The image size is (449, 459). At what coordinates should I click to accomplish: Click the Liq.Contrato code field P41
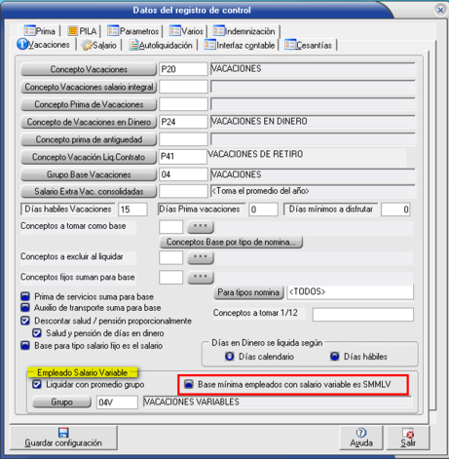tap(182, 157)
